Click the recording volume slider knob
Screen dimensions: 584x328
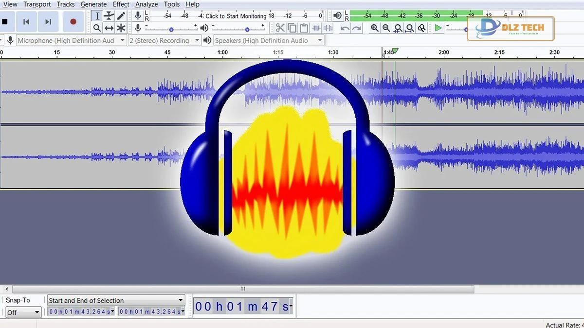pos(171,29)
